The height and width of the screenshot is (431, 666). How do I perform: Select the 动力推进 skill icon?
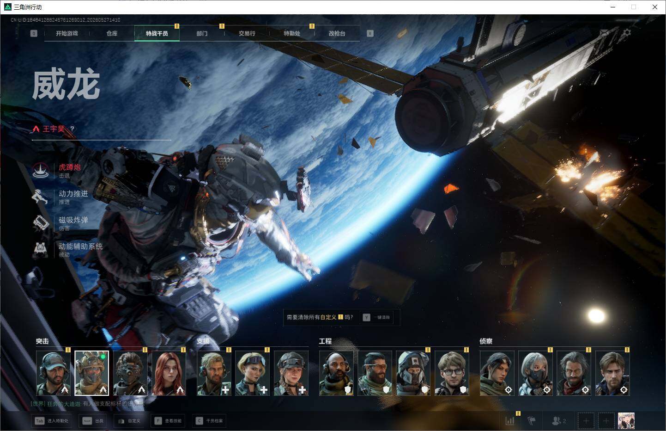pos(41,197)
